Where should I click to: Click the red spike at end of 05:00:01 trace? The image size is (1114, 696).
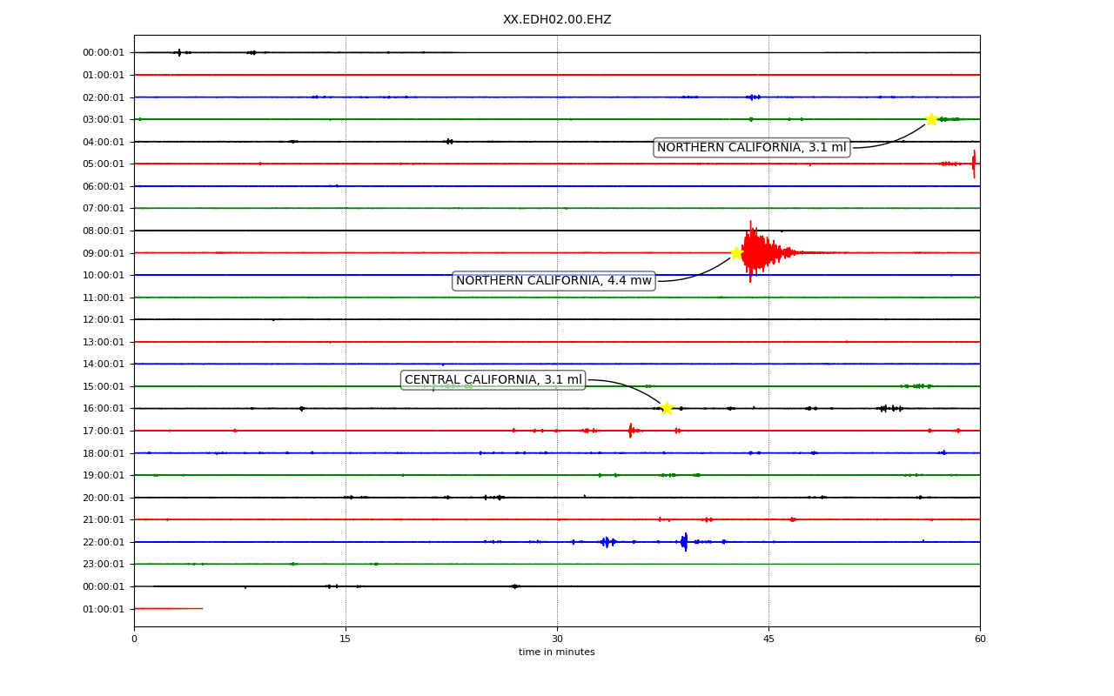pyautogui.click(x=974, y=164)
